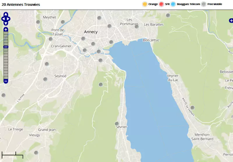233x162 pixels.
Task: Expand the layer switcher on the right edge
Action: tap(231, 20)
